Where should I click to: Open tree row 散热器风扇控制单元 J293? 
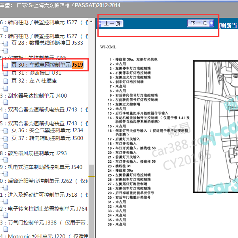(33, 153)
